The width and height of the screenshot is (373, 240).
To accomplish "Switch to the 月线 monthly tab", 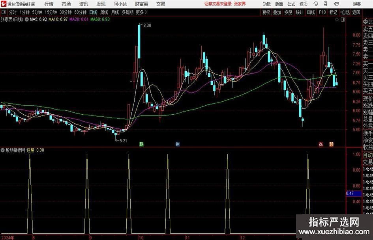I will click(115, 12).
